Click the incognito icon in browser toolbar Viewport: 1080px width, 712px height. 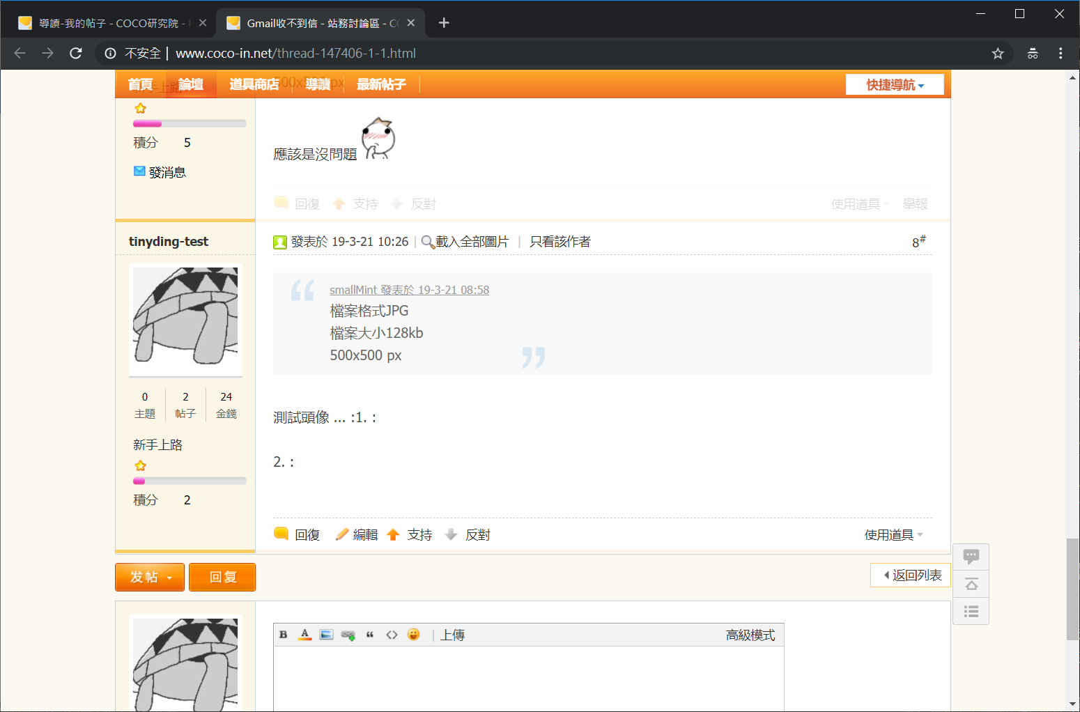point(1033,53)
